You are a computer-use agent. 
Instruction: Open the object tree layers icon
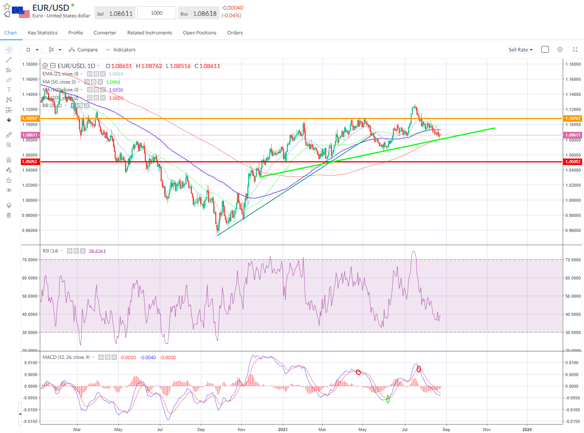9,205
